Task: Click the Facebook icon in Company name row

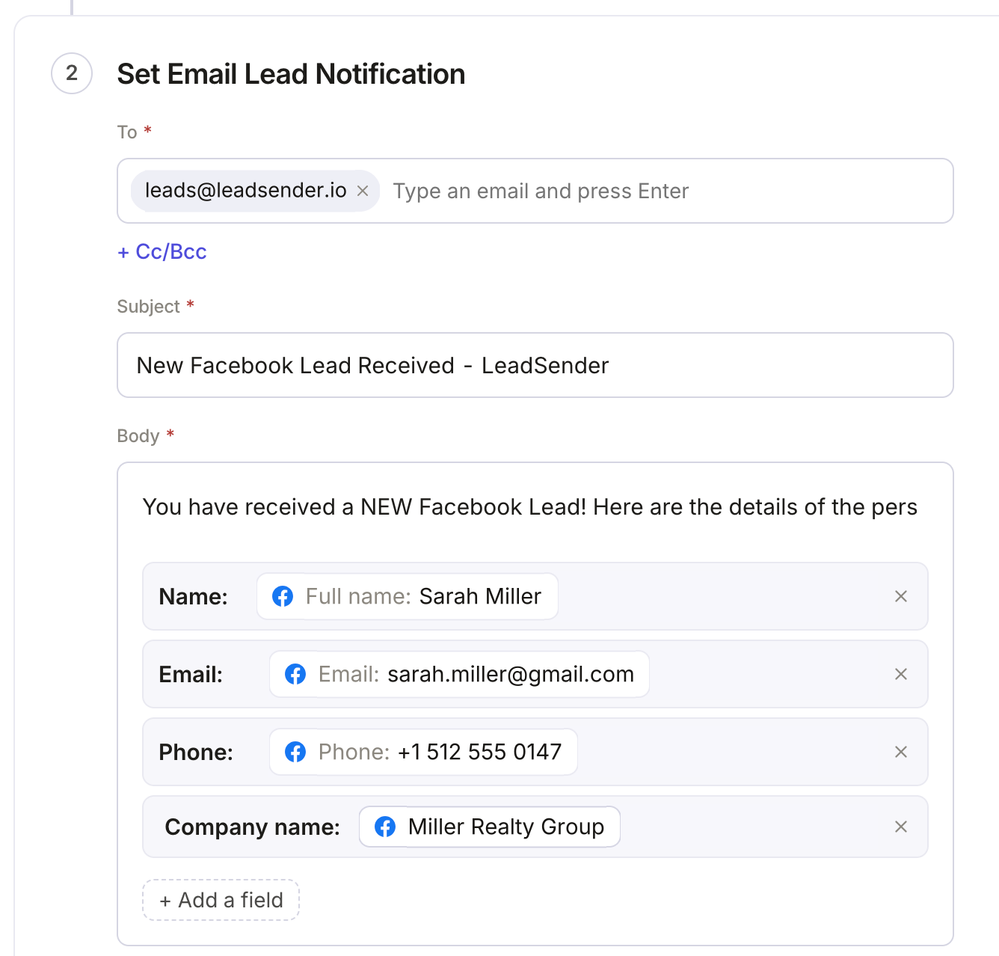Action: click(x=385, y=827)
